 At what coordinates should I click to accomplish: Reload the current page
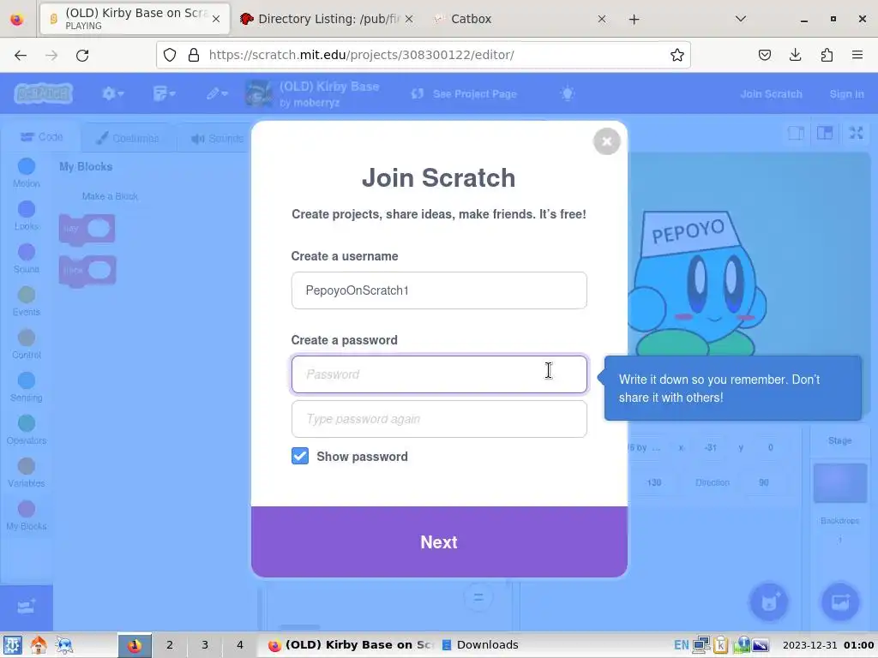click(x=82, y=55)
